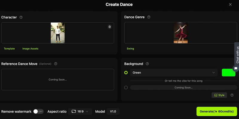
Task: Select the Green background radio button
Action: point(126,73)
